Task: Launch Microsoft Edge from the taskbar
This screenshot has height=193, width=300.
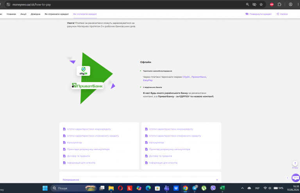Action: click(148, 188)
